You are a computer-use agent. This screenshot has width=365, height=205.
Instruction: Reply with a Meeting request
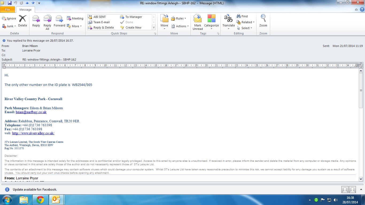pos(75,18)
